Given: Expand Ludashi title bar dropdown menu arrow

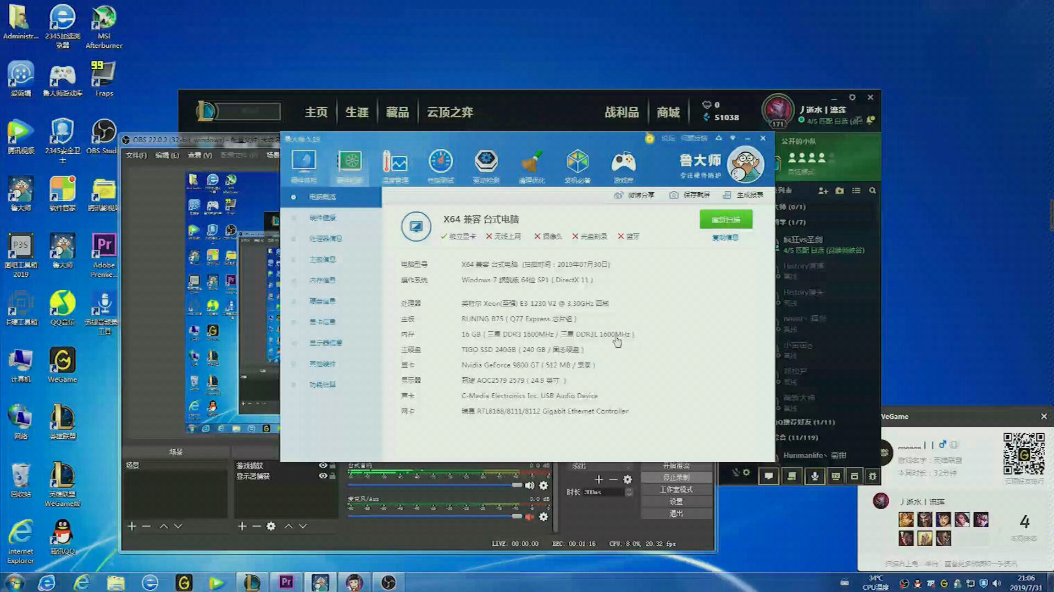Looking at the screenshot, I should coord(733,138).
